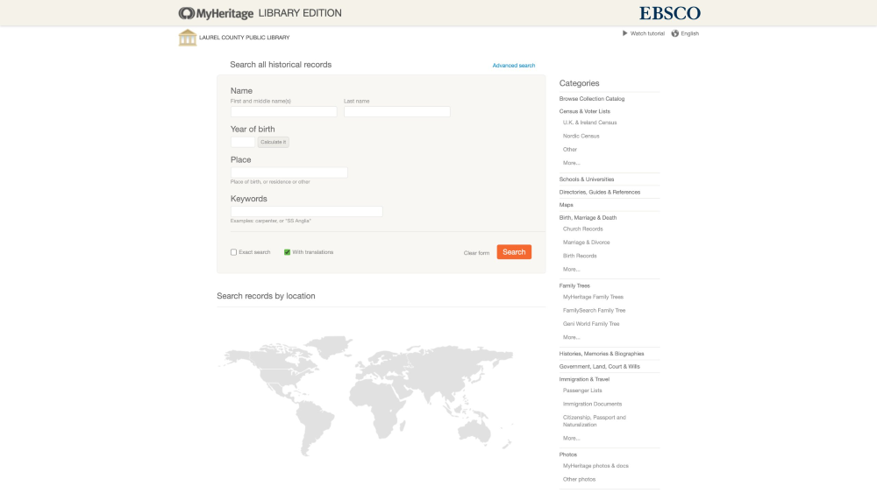Click the globe language icon
This screenshot has height=493, width=877.
click(675, 33)
